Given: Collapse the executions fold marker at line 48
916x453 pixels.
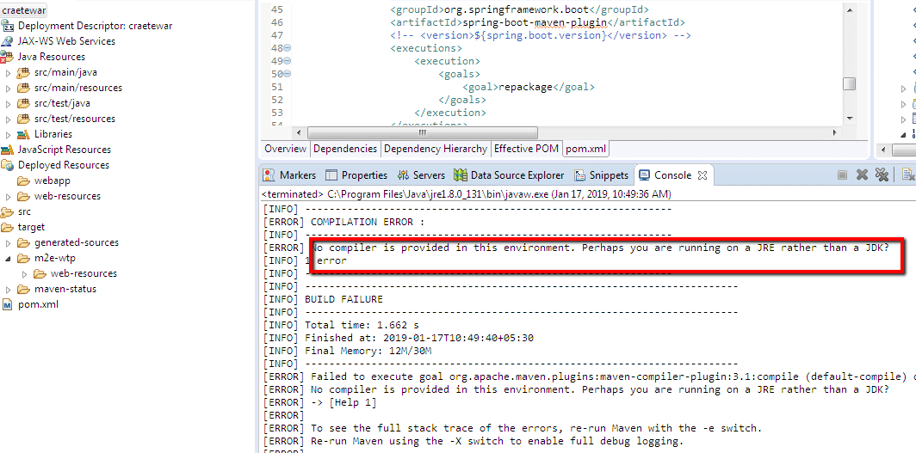Looking at the screenshot, I should click(287, 61).
